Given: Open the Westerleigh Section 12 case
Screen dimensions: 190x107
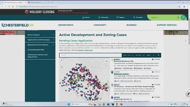Looking at the screenshot, I should point(123,99).
